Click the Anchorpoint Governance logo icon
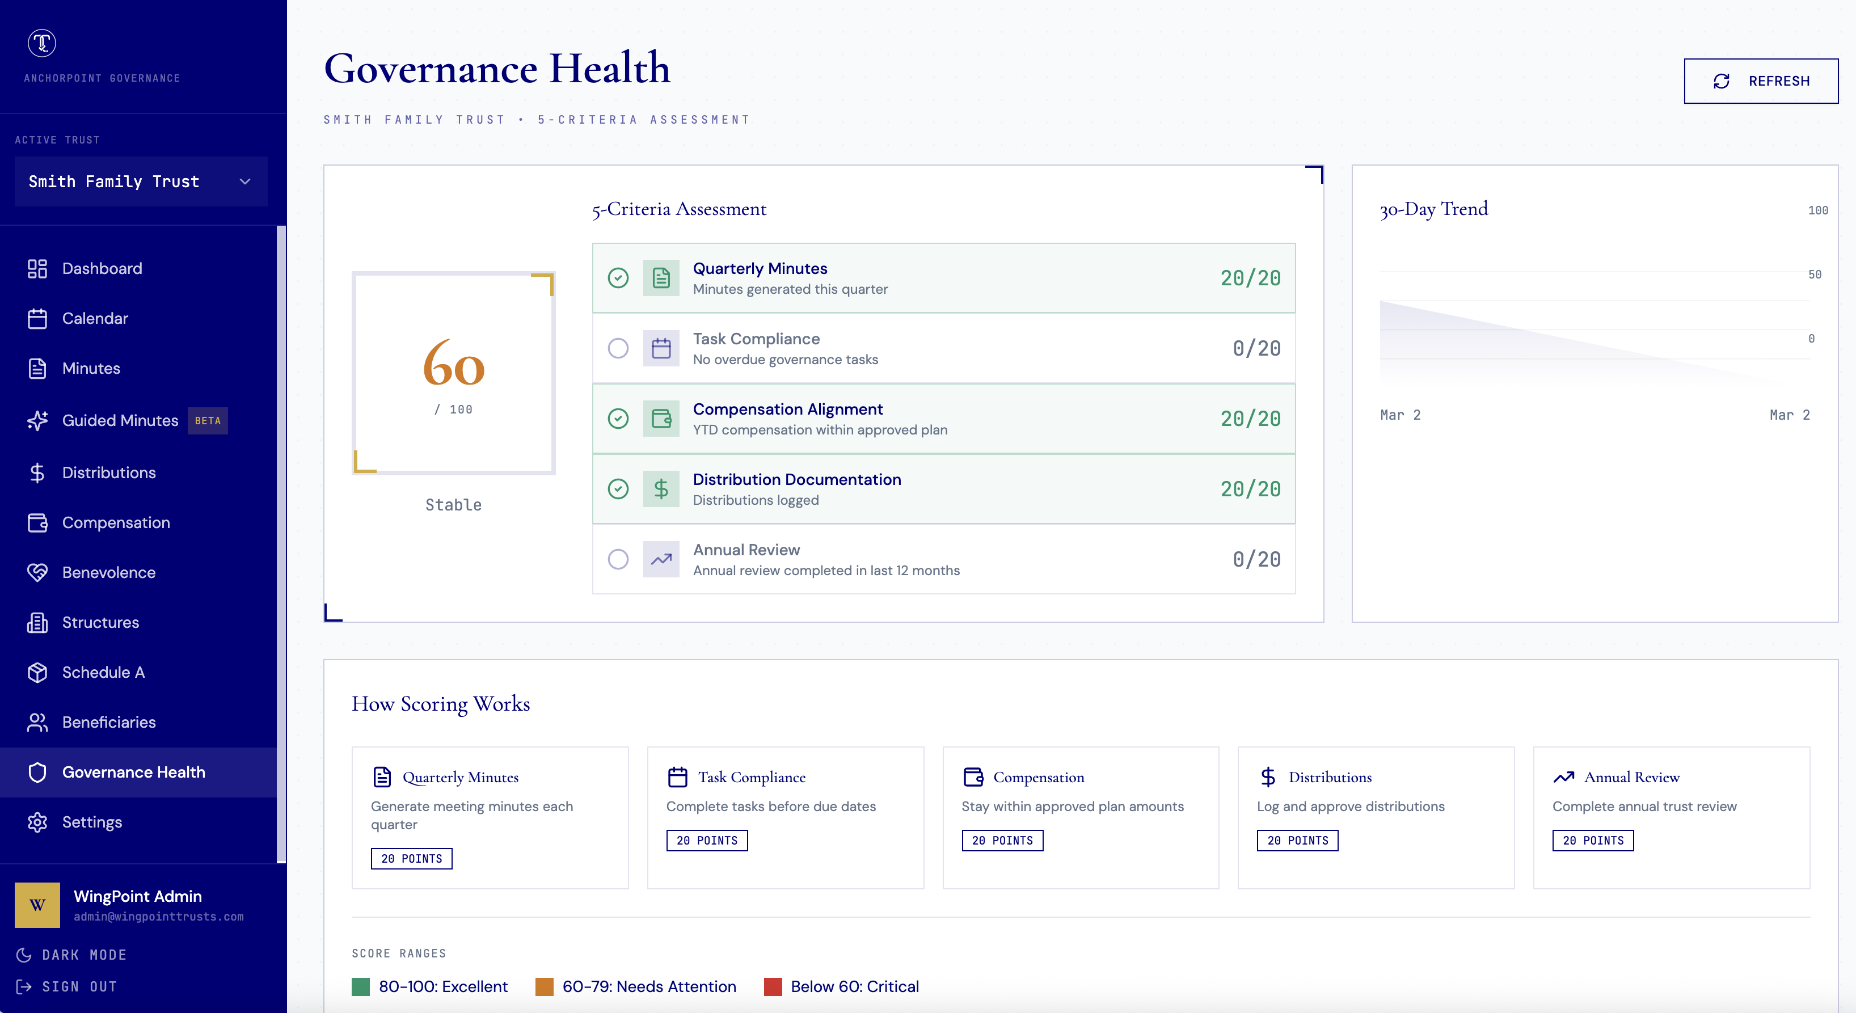This screenshot has width=1856, height=1013. (x=42, y=43)
